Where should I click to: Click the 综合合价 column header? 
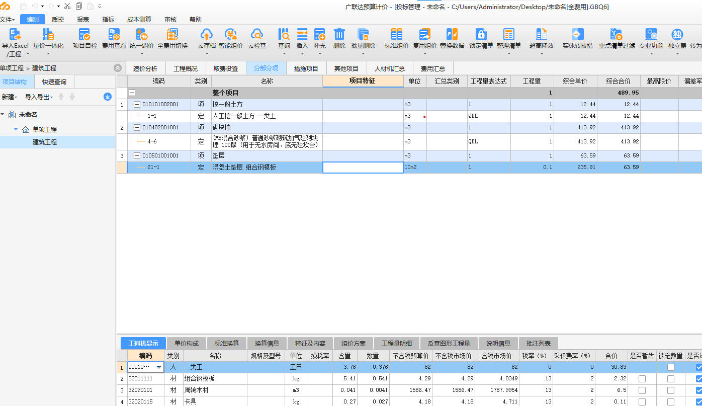619,81
